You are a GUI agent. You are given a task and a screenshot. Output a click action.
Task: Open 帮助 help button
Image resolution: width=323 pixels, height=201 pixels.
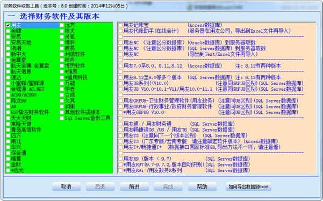click(x=202, y=186)
